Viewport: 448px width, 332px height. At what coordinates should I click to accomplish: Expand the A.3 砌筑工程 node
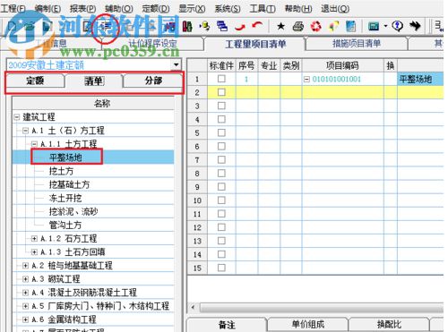[x=26, y=279]
